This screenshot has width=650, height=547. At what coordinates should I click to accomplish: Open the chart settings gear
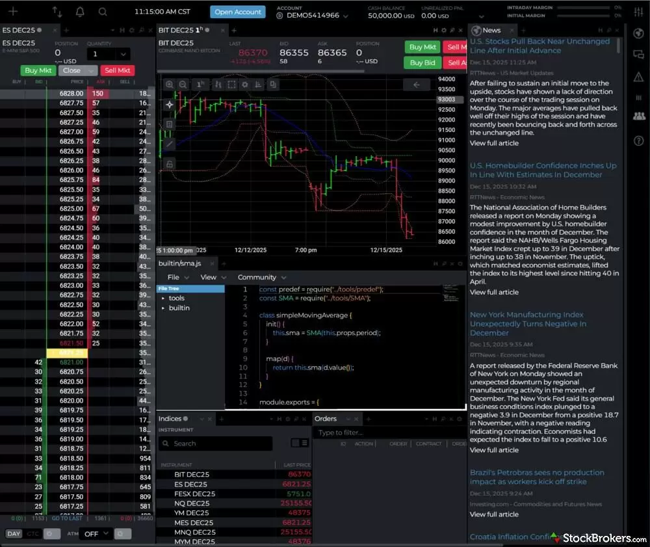pos(244,84)
